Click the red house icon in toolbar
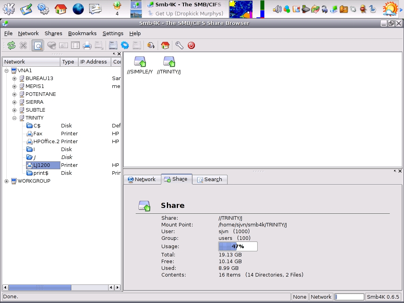 (x=165, y=45)
